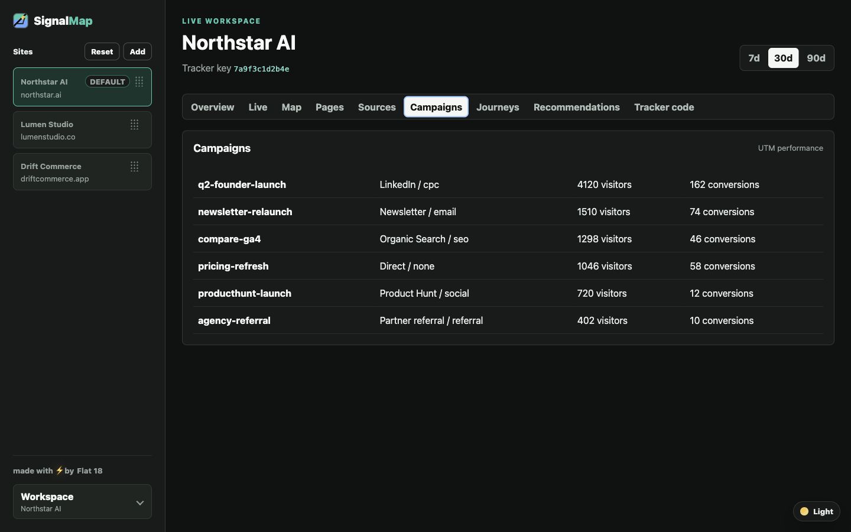
Task: Open the Live tab
Action: pyautogui.click(x=258, y=107)
